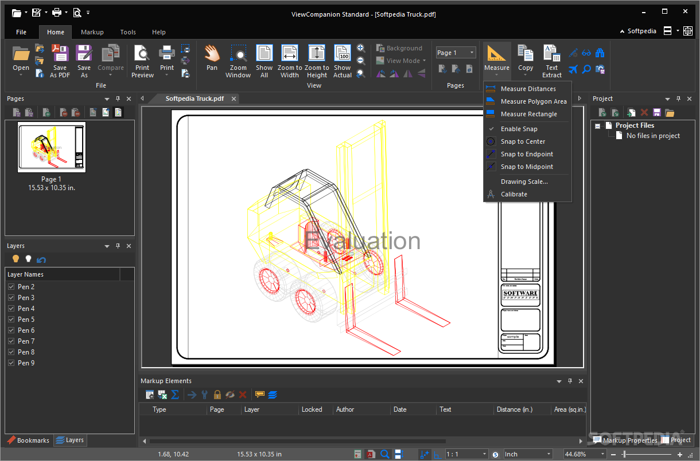The image size is (700, 461).
Task: Expand the Open button dropdown arrow
Action: pyautogui.click(x=21, y=75)
